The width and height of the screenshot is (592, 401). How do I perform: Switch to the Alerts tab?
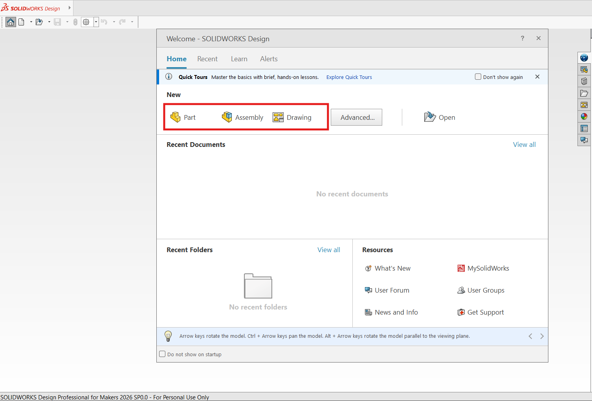269,59
